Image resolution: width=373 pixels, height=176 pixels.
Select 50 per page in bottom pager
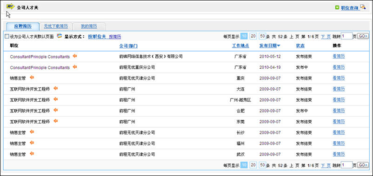[262, 165]
